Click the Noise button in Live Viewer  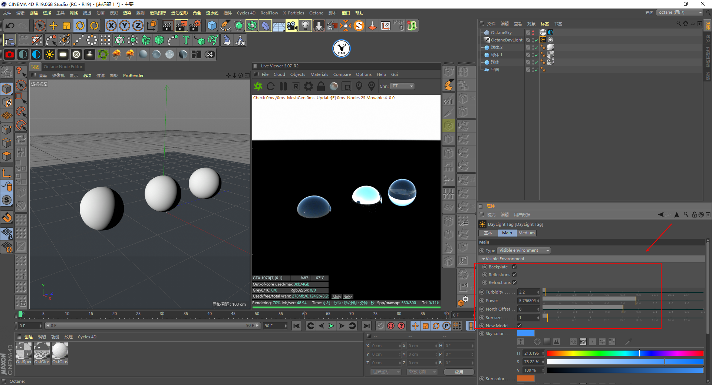pos(348,297)
